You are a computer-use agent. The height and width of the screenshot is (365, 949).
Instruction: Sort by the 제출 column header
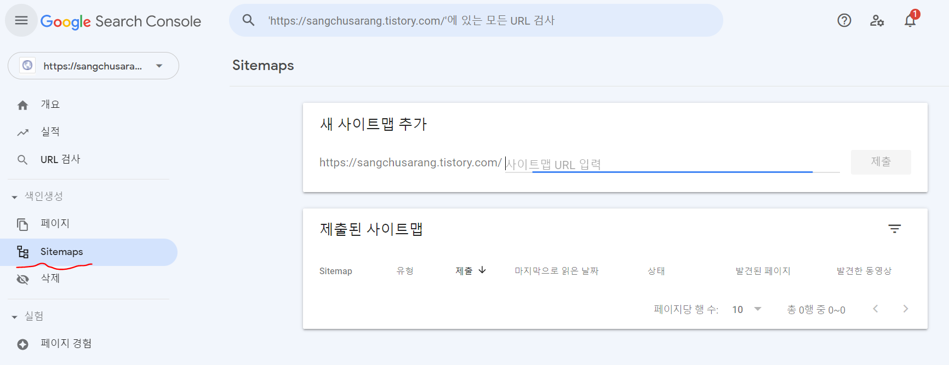464,271
